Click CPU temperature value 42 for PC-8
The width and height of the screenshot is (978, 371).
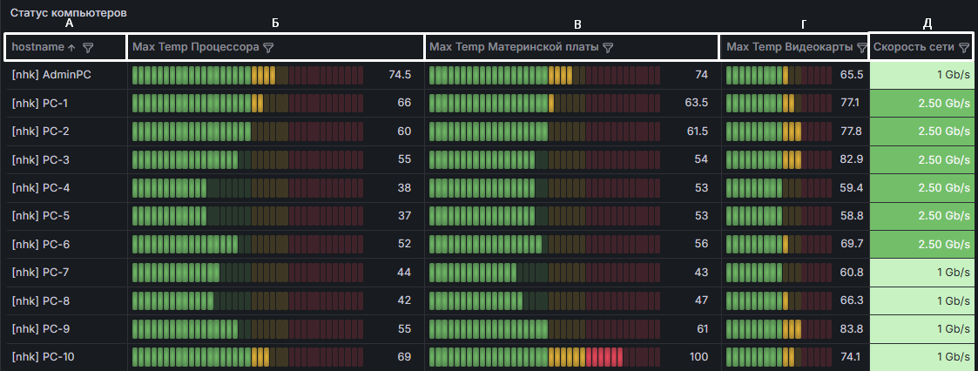[x=404, y=300]
